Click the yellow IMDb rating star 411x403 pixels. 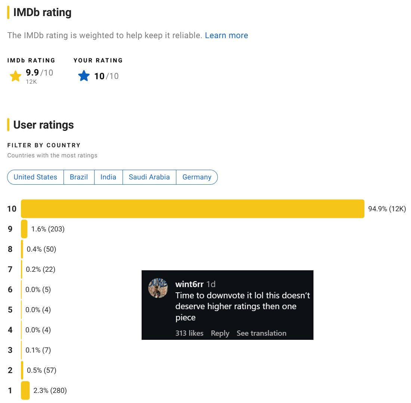click(x=15, y=76)
